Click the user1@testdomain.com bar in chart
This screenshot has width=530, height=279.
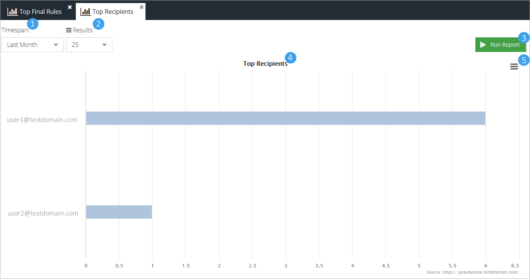285,118
